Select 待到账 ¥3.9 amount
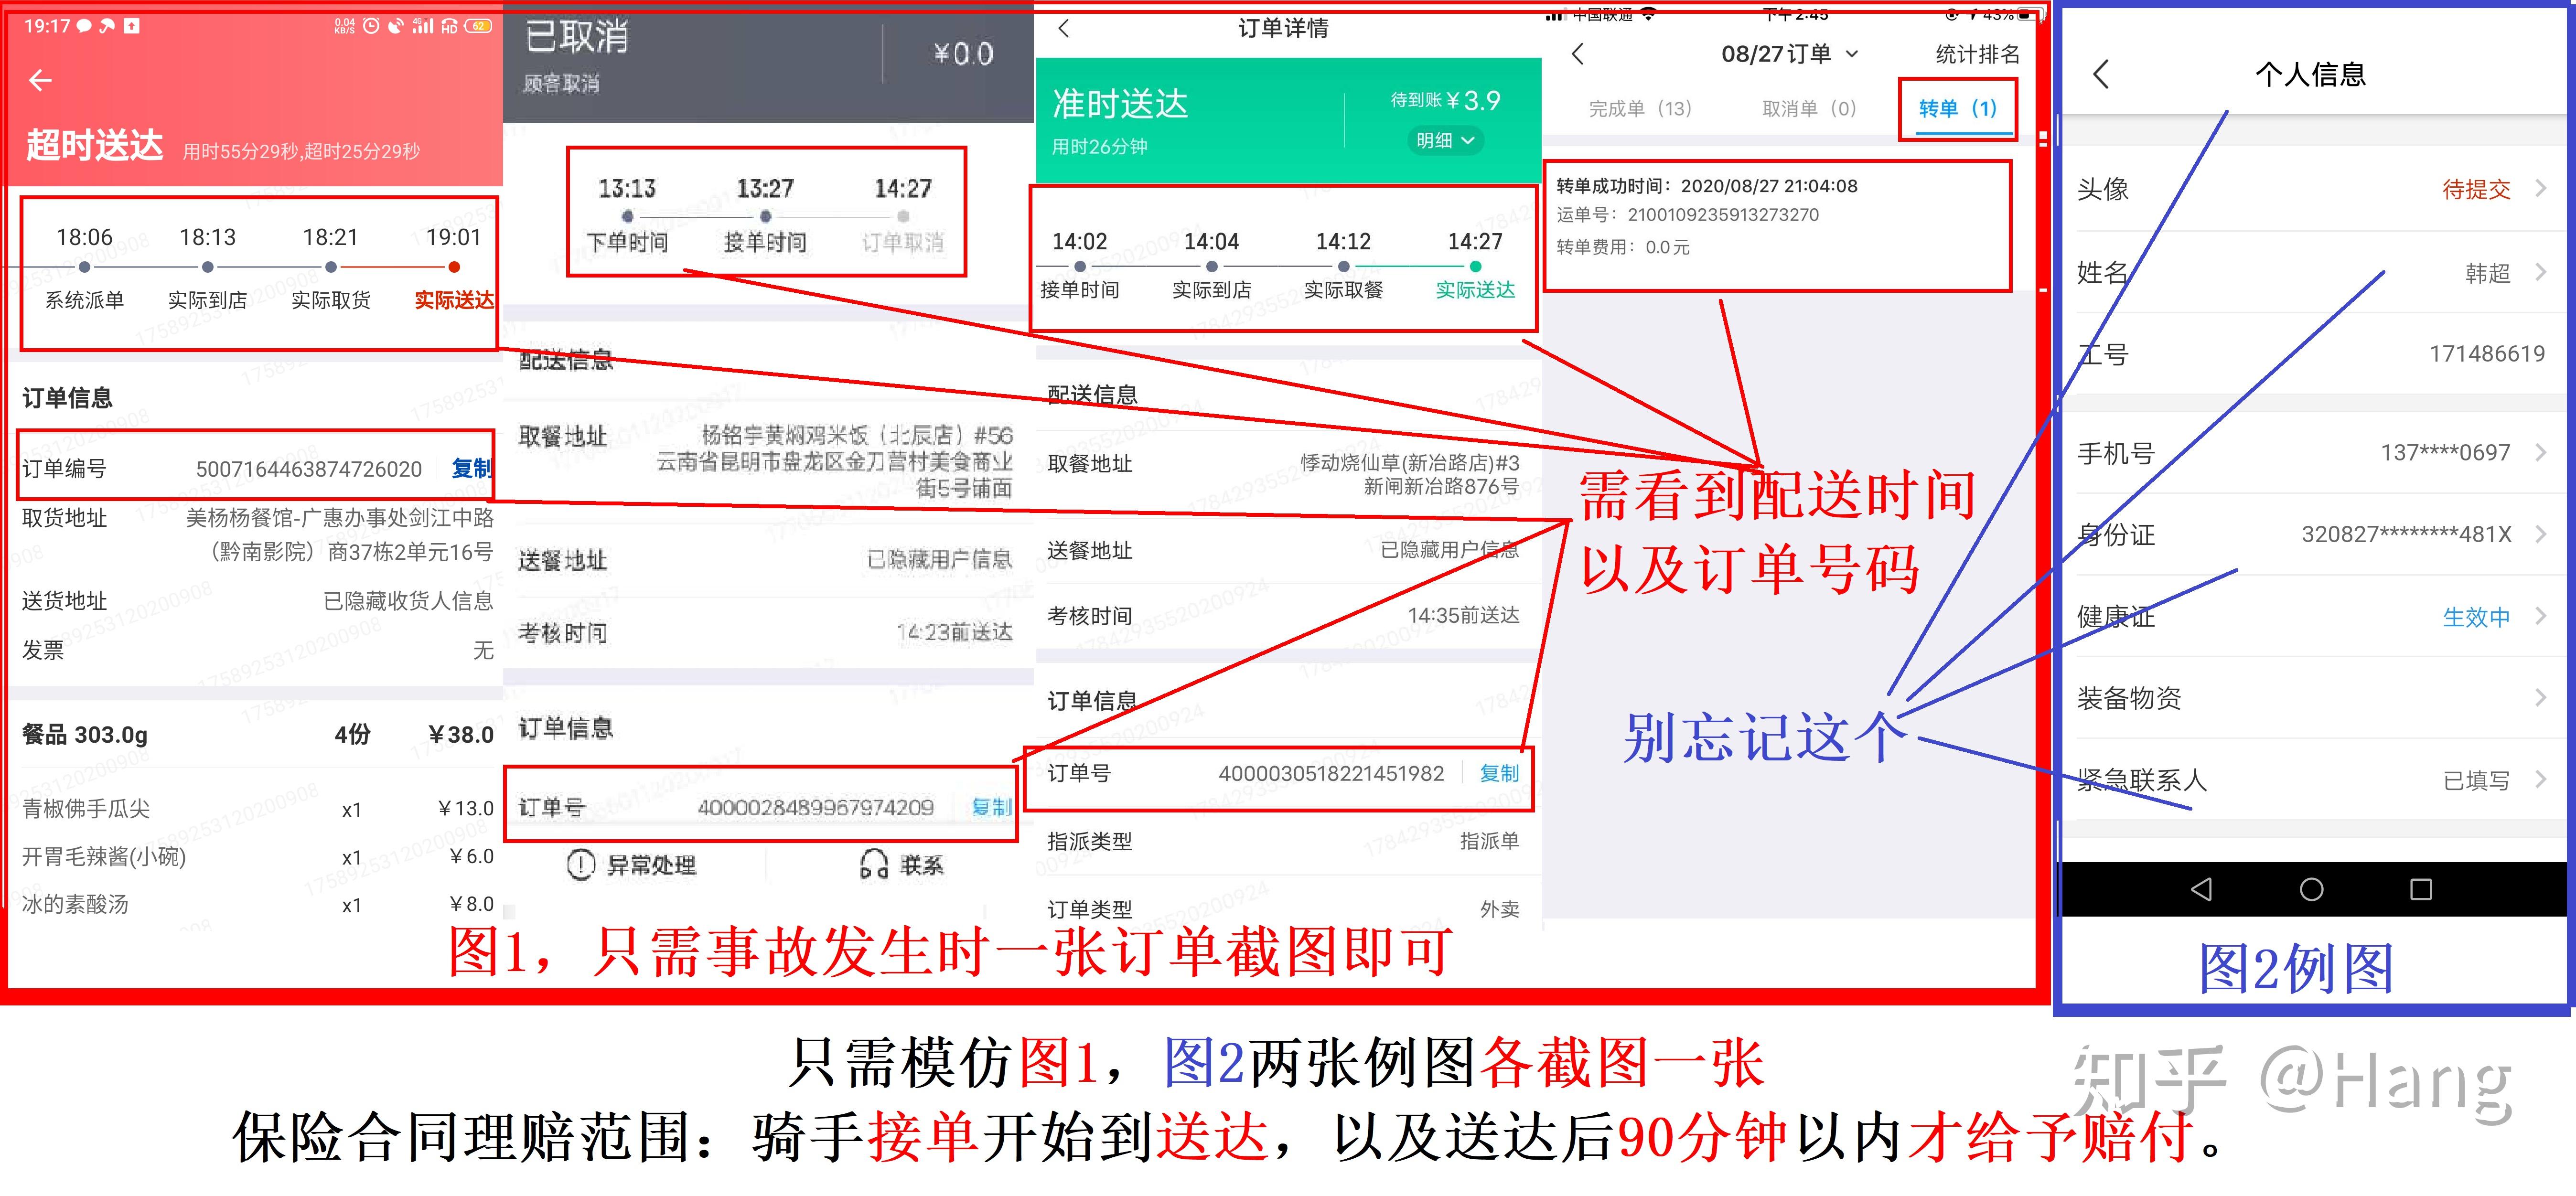This screenshot has width=2576, height=1196. (x=1445, y=100)
